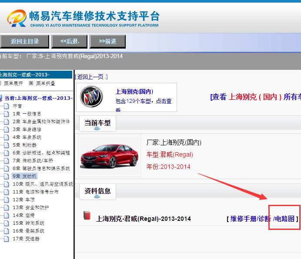Click the page icon next to 6章 诊断概述
301x259 pixels.
pyautogui.click(x=7, y=153)
